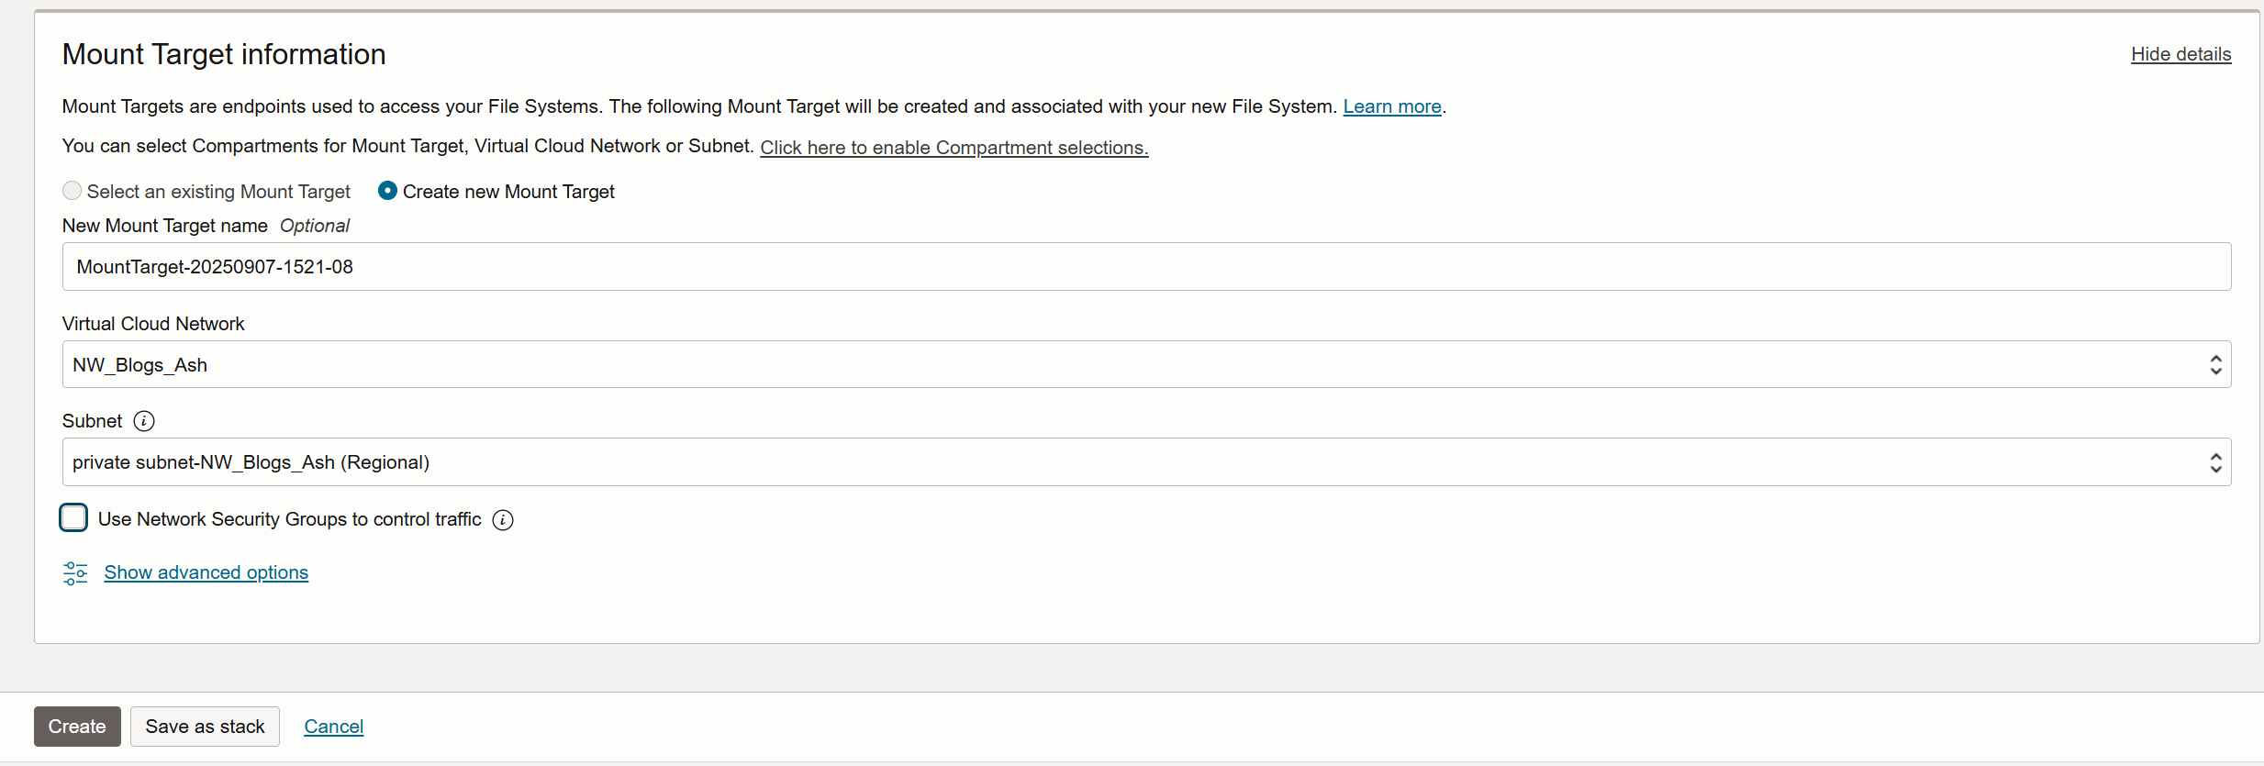Choose Create new Mount Target option

pyautogui.click(x=387, y=191)
